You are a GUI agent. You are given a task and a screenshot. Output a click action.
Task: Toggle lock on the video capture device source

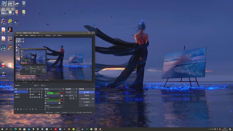[42, 92]
